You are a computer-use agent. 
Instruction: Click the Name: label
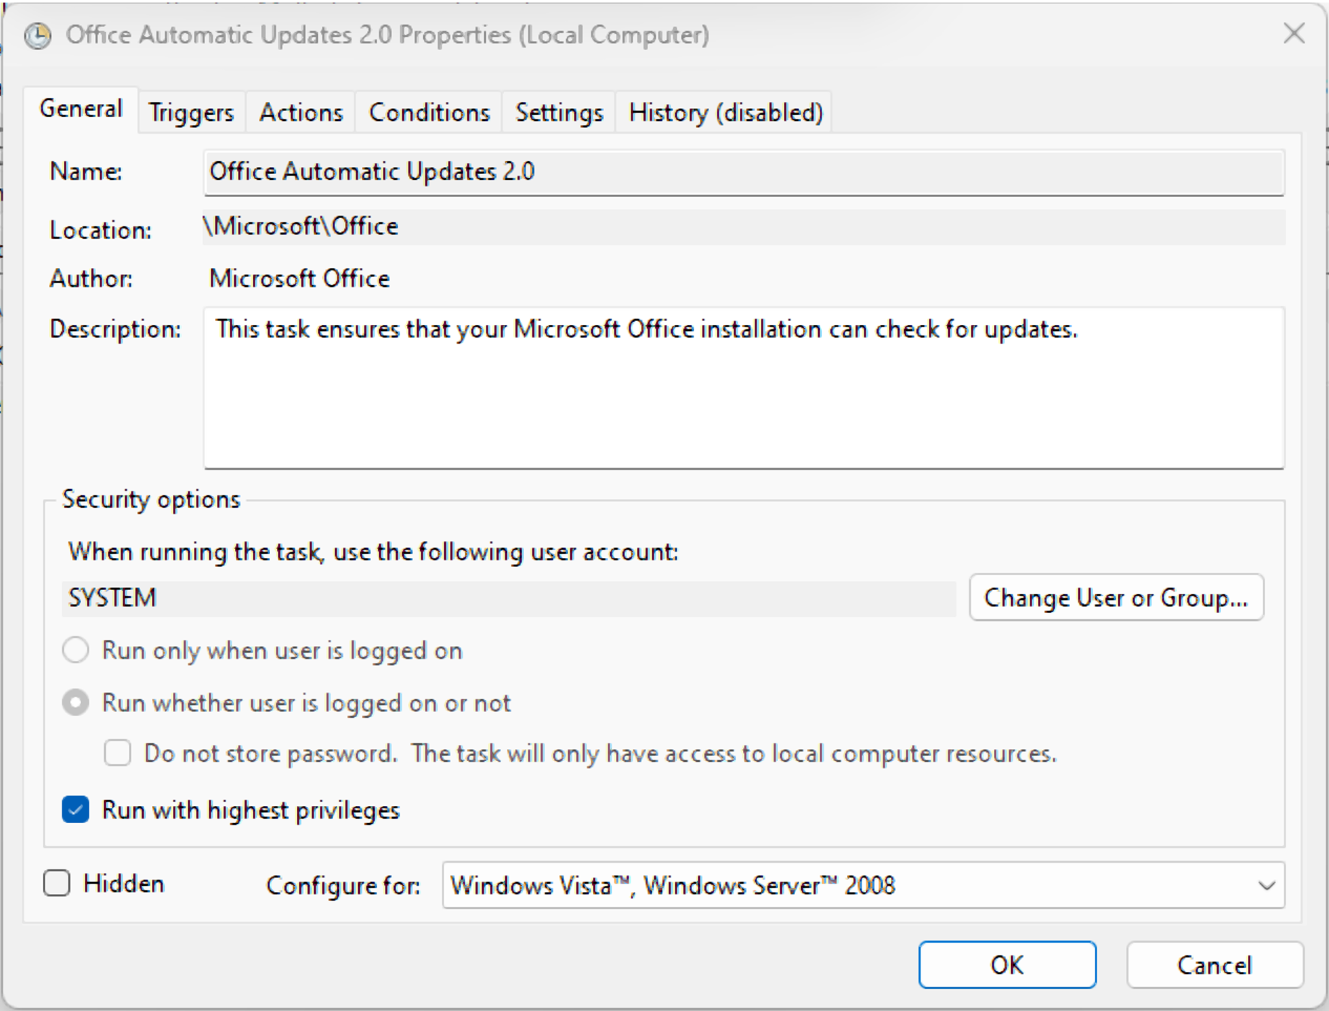[x=86, y=171]
